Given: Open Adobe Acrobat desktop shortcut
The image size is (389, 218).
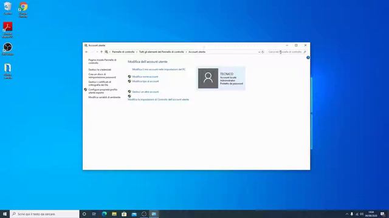Looking at the screenshot, I should pos(8,30).
